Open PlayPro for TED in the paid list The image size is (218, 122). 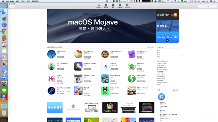pos(165,119)
